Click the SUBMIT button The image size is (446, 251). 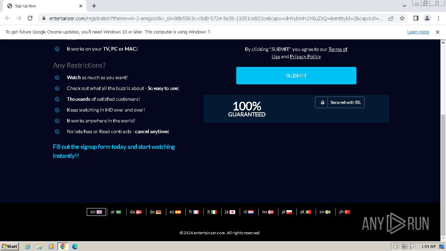point(296,76)
